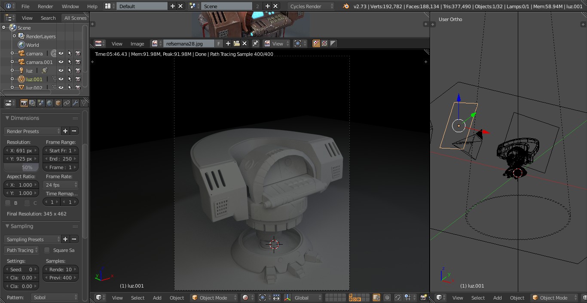587x303 pixels.
Task: Add a sampling preset with plus button
Action: coord(65,239)
